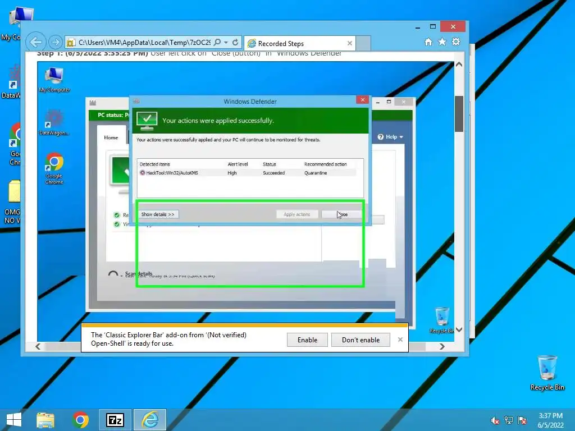Image resolution: width=575 pixels, height=431 pixels.
Task: Open Internet Explorer Tools gear
Action: [x=456, y=42]
